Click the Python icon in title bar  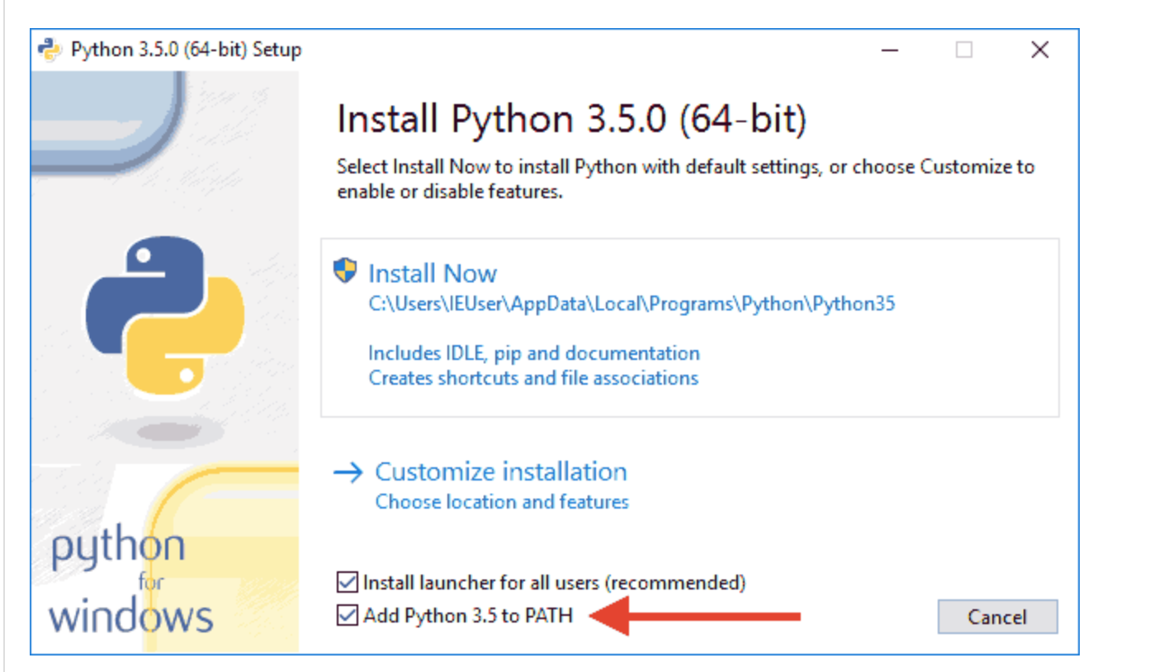[x=51, y=50]
